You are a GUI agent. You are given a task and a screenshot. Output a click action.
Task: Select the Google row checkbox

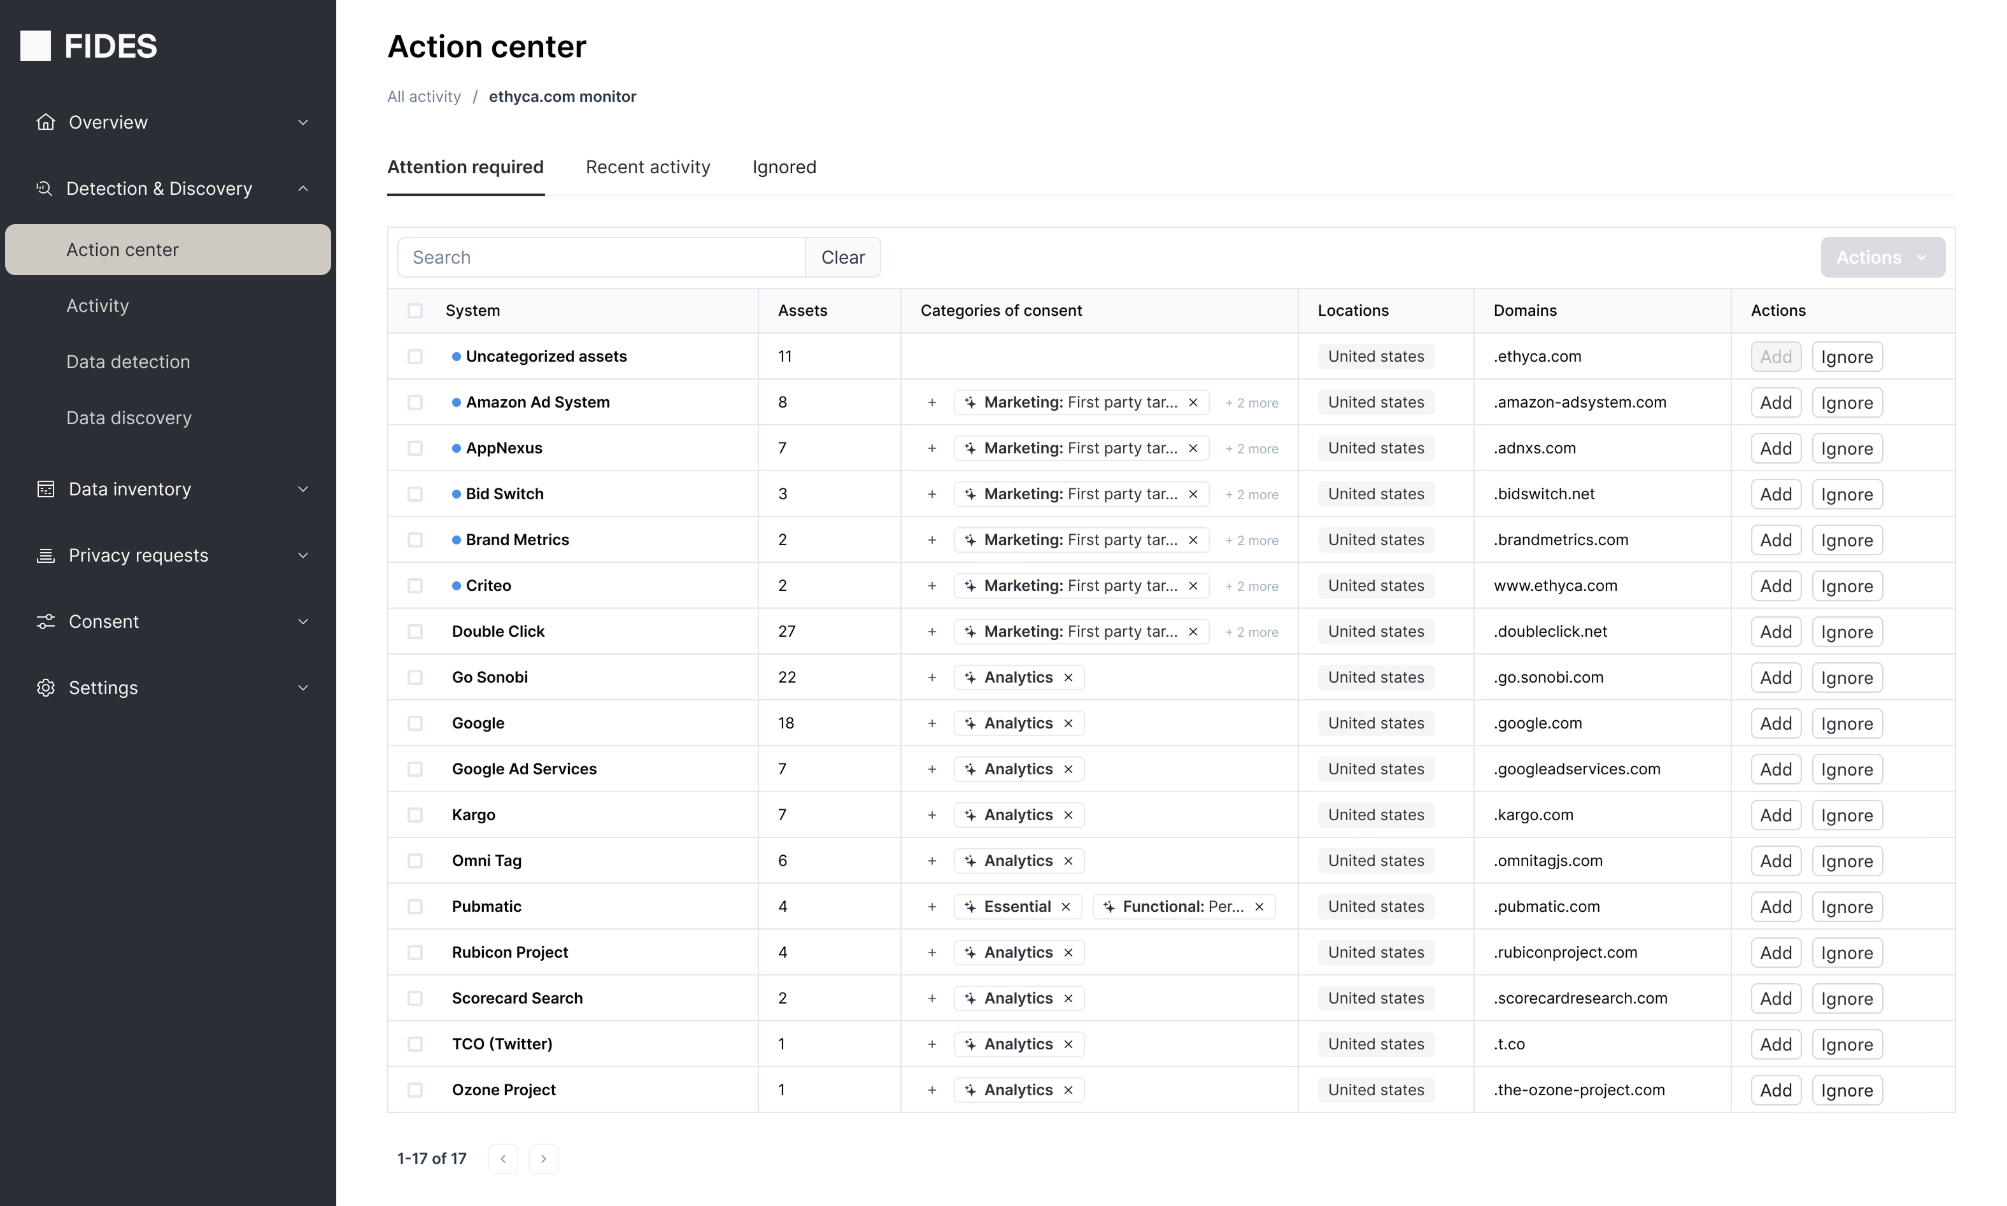click(415, 723)
